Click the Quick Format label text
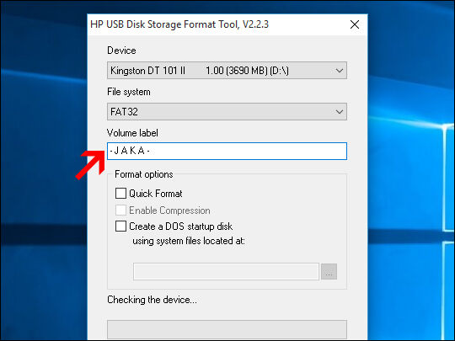 (156, 194)
